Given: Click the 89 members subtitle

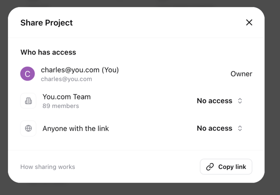Looking at the screenshot, I should pos(61,106).
